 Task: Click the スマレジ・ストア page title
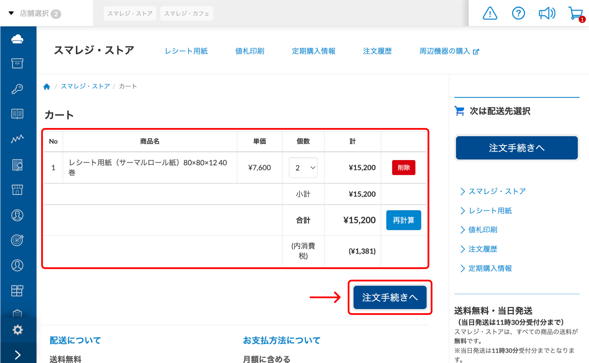(x=94, y=50)
